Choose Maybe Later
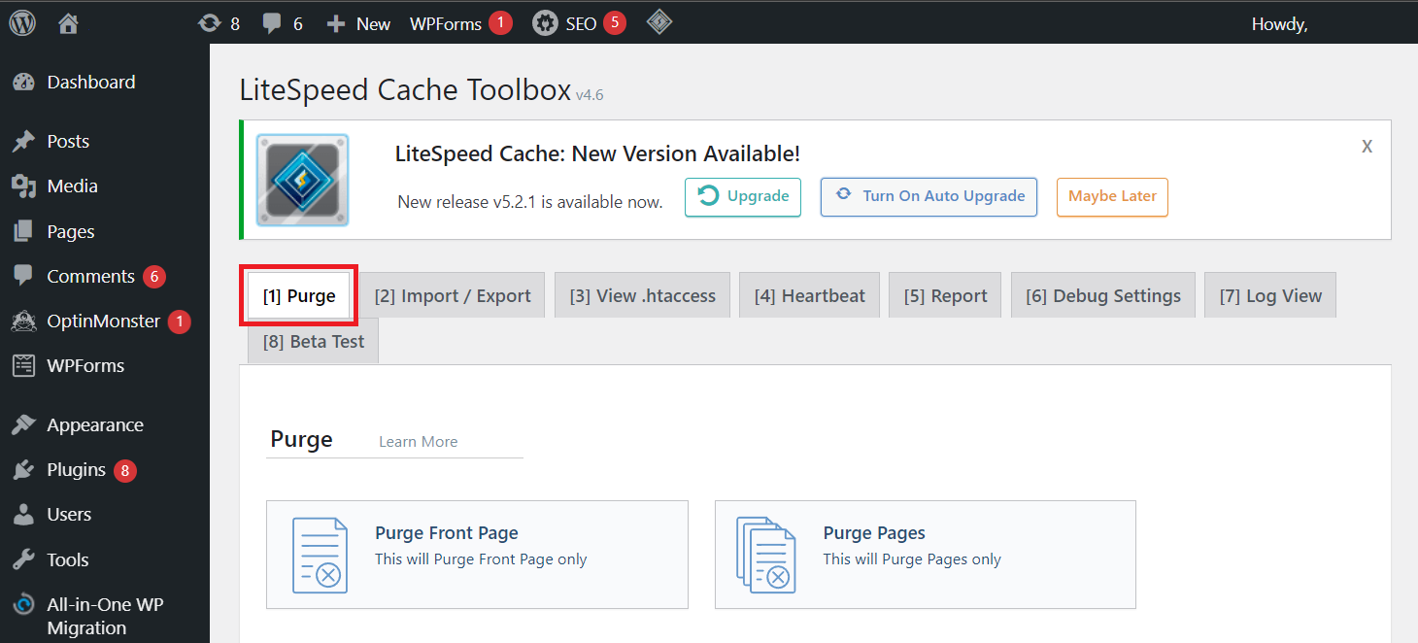Screen dimensions: 1418x643 click(1112, 196)
